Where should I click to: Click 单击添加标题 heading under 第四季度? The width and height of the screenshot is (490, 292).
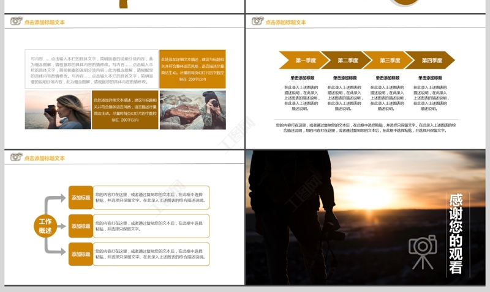pos(431,78)
